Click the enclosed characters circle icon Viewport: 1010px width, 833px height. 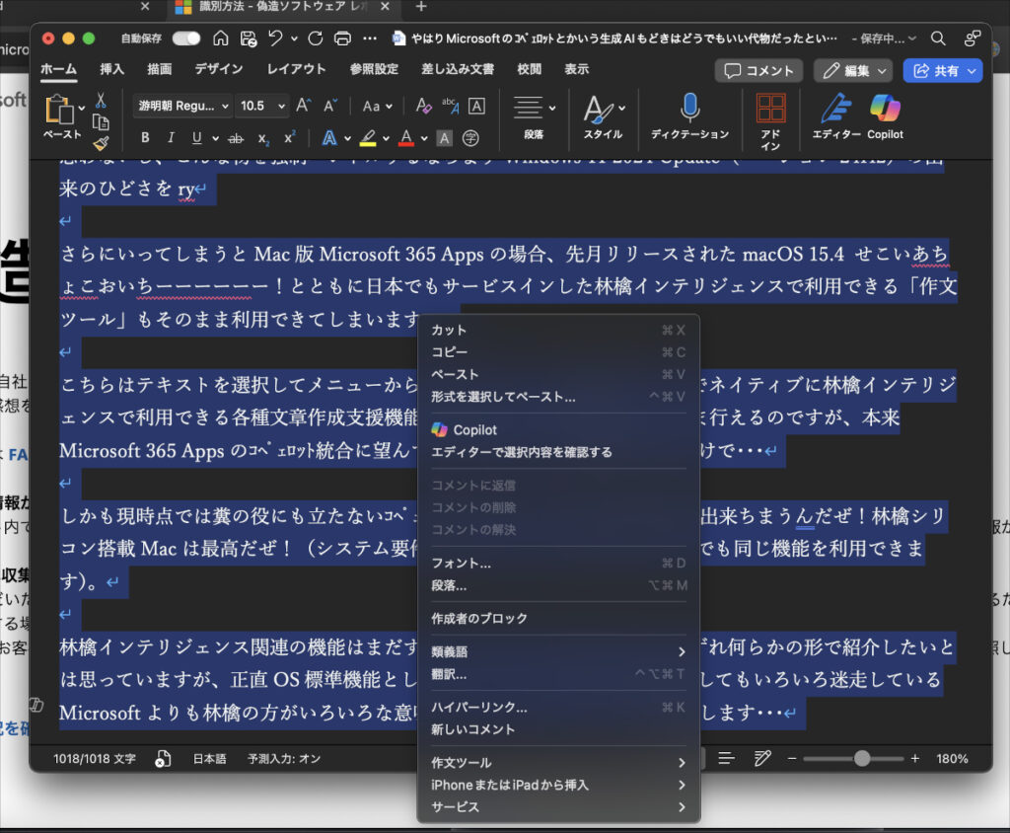click(x=470, y=138)
